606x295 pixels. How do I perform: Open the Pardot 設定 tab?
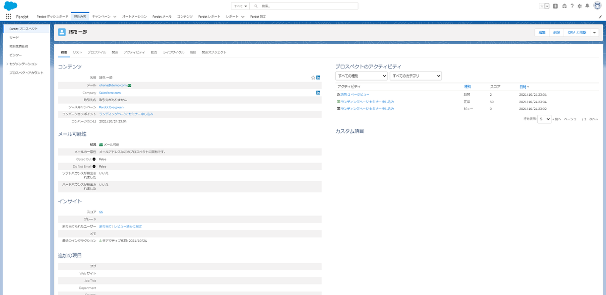pos(258,17)
